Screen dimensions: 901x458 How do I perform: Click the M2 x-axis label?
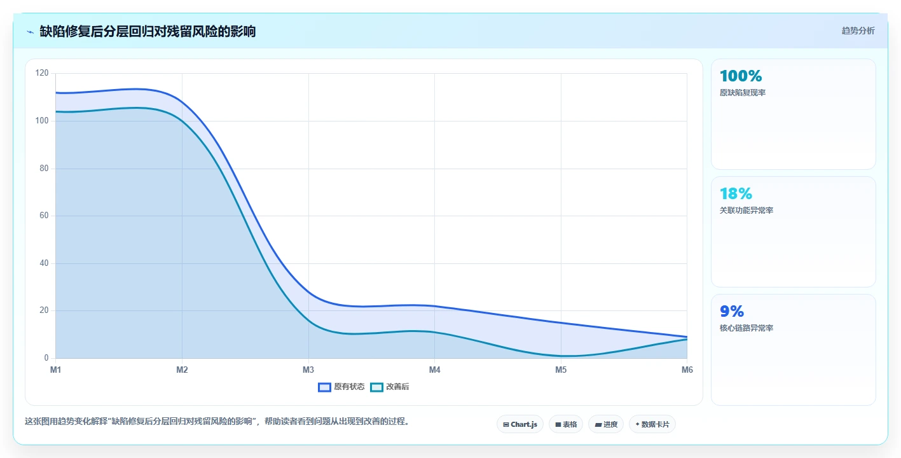pos(182,370)
